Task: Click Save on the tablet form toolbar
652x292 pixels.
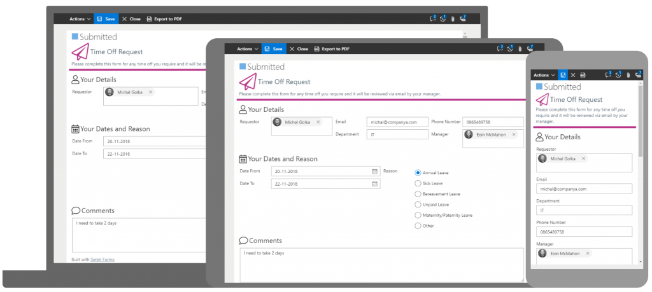Action: click(273, 49)
